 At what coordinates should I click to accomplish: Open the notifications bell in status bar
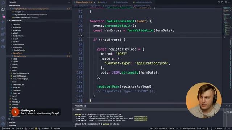(x=229, y=129)
